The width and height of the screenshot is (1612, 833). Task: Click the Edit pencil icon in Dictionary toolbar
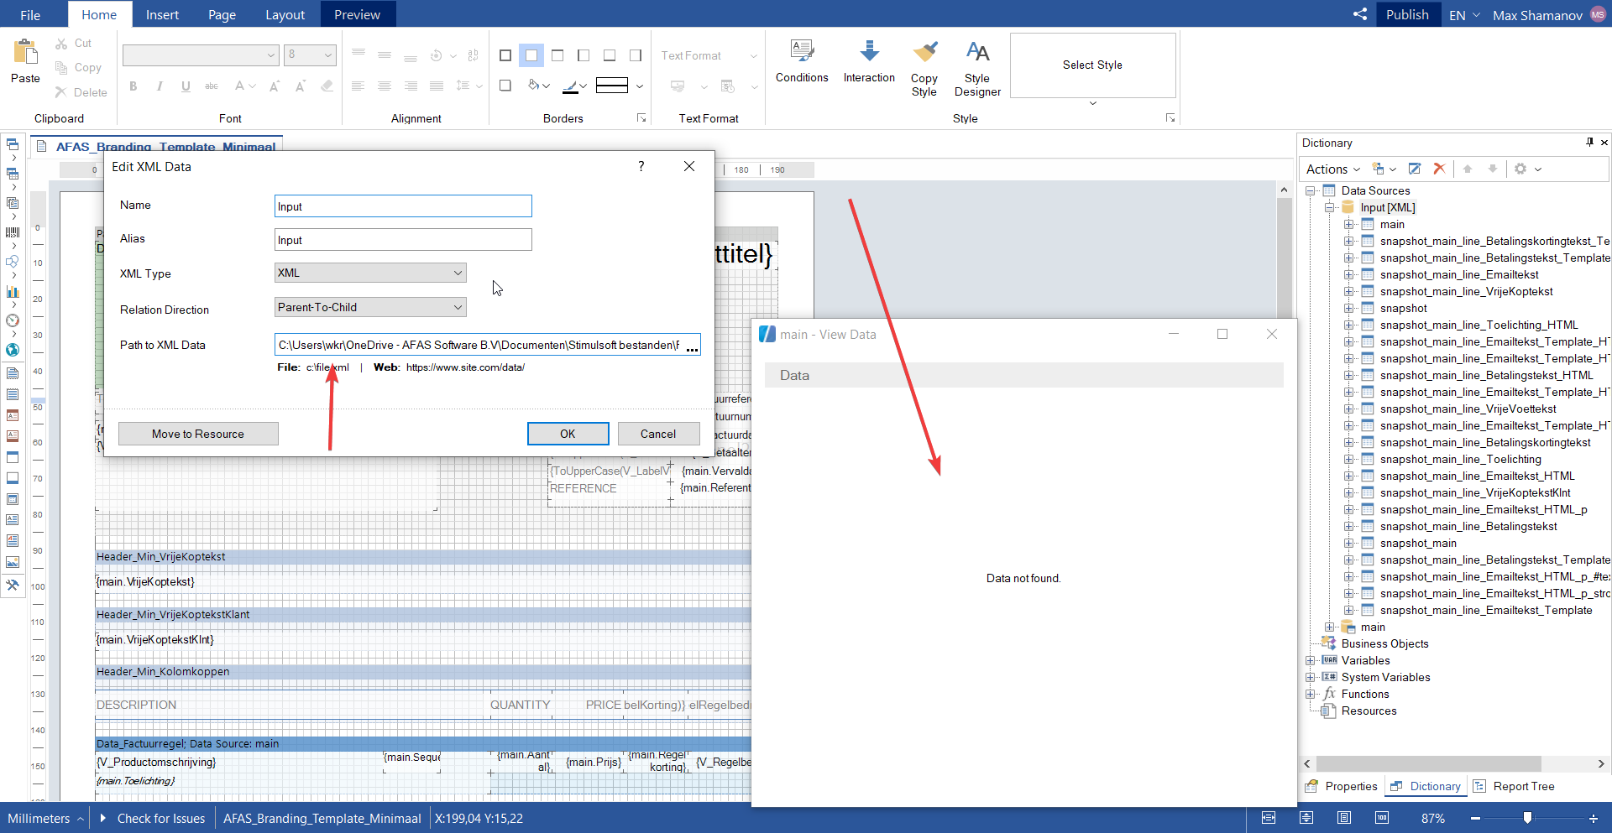1415,169
